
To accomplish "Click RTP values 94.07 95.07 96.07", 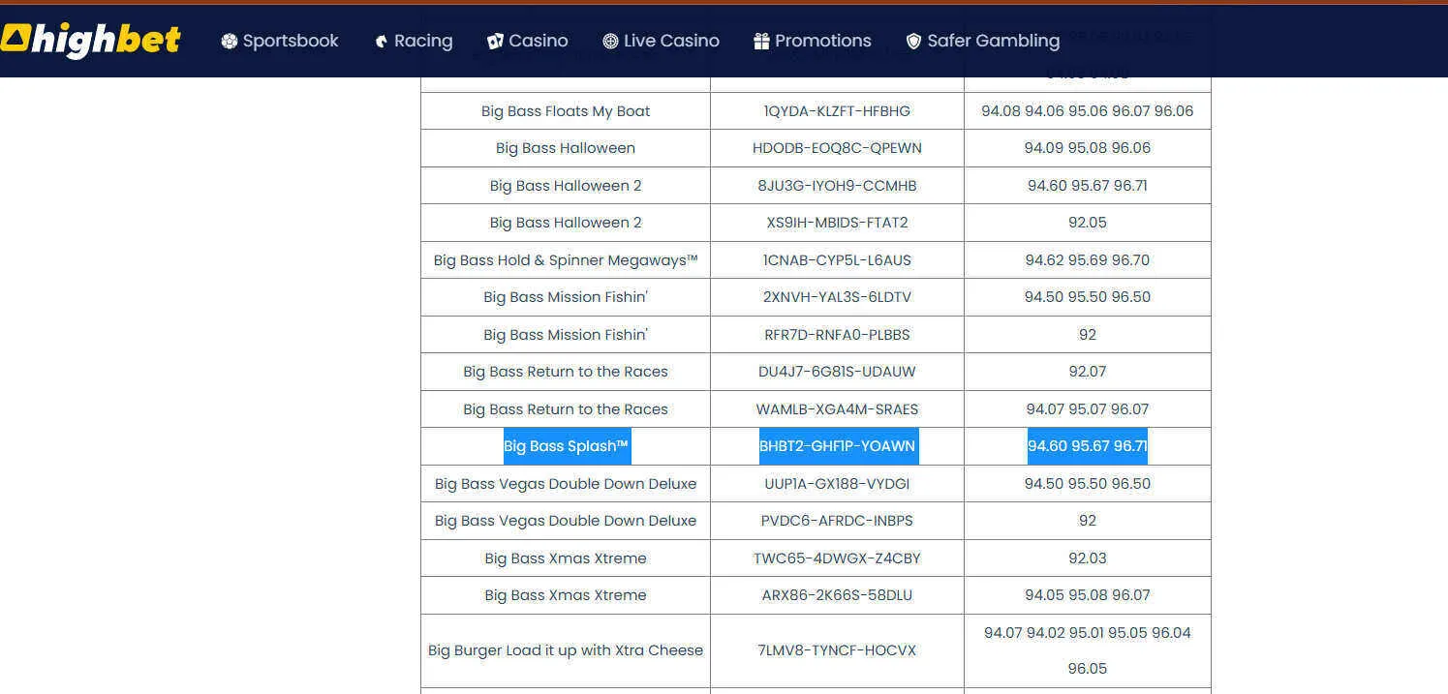I will (1088, 409).
